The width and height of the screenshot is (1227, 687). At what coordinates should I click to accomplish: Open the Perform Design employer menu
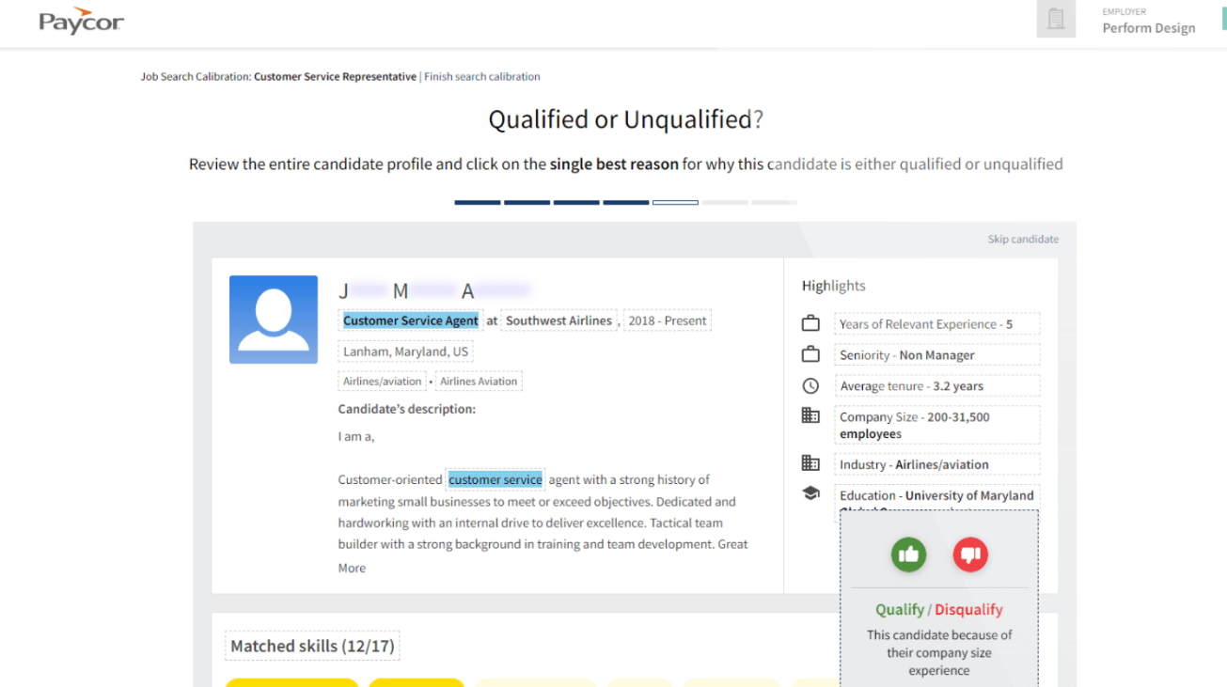tap(1148, 28)
